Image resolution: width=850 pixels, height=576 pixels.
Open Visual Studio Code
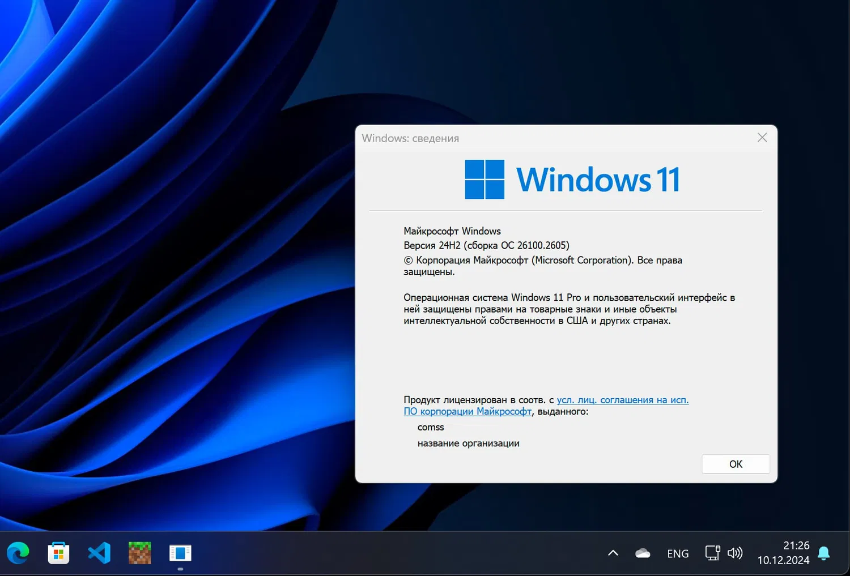pos(99,552)
